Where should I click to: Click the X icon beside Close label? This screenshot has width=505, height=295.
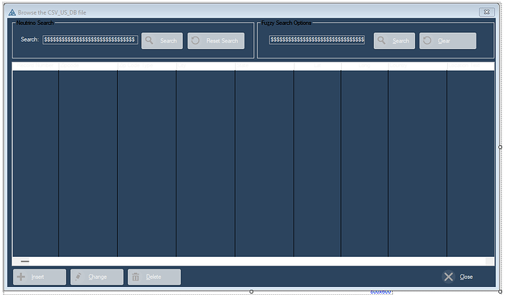[x=449, y=277]
